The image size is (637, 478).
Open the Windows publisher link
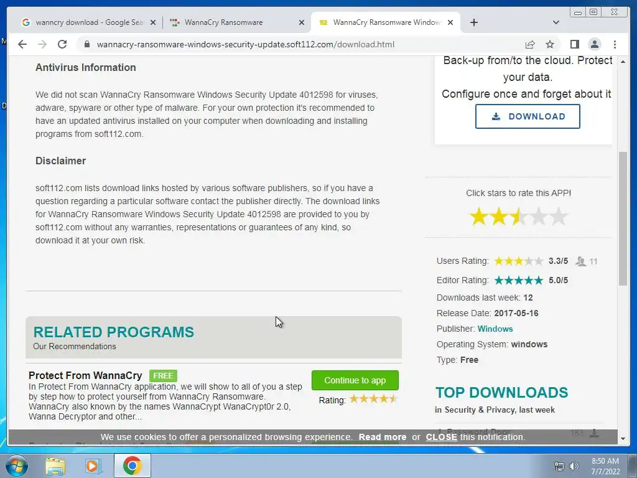495,329
